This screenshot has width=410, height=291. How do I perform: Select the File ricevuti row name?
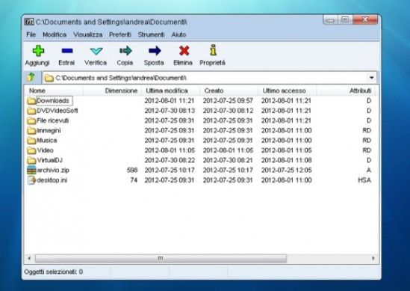click(52, 120)
